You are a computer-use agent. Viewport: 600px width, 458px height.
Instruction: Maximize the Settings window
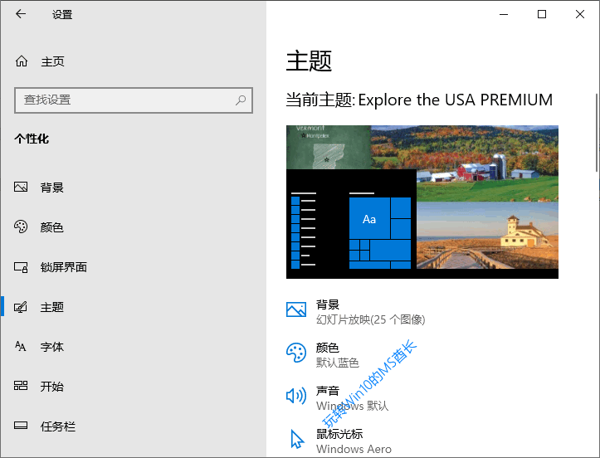pos(541,15)
